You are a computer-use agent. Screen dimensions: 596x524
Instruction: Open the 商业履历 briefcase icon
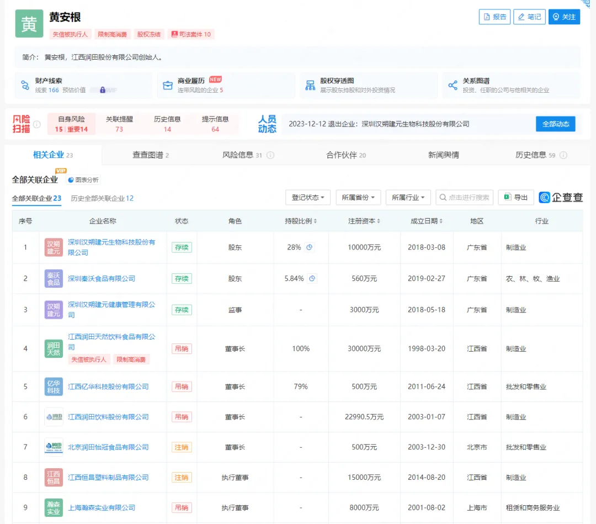point(168,85)
